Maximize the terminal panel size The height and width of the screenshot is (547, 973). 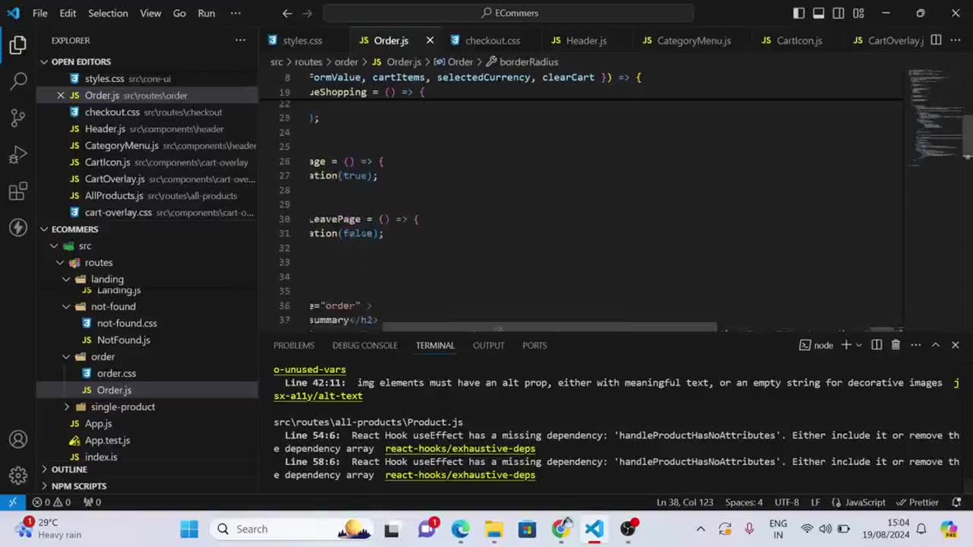(x=936, y=345)
